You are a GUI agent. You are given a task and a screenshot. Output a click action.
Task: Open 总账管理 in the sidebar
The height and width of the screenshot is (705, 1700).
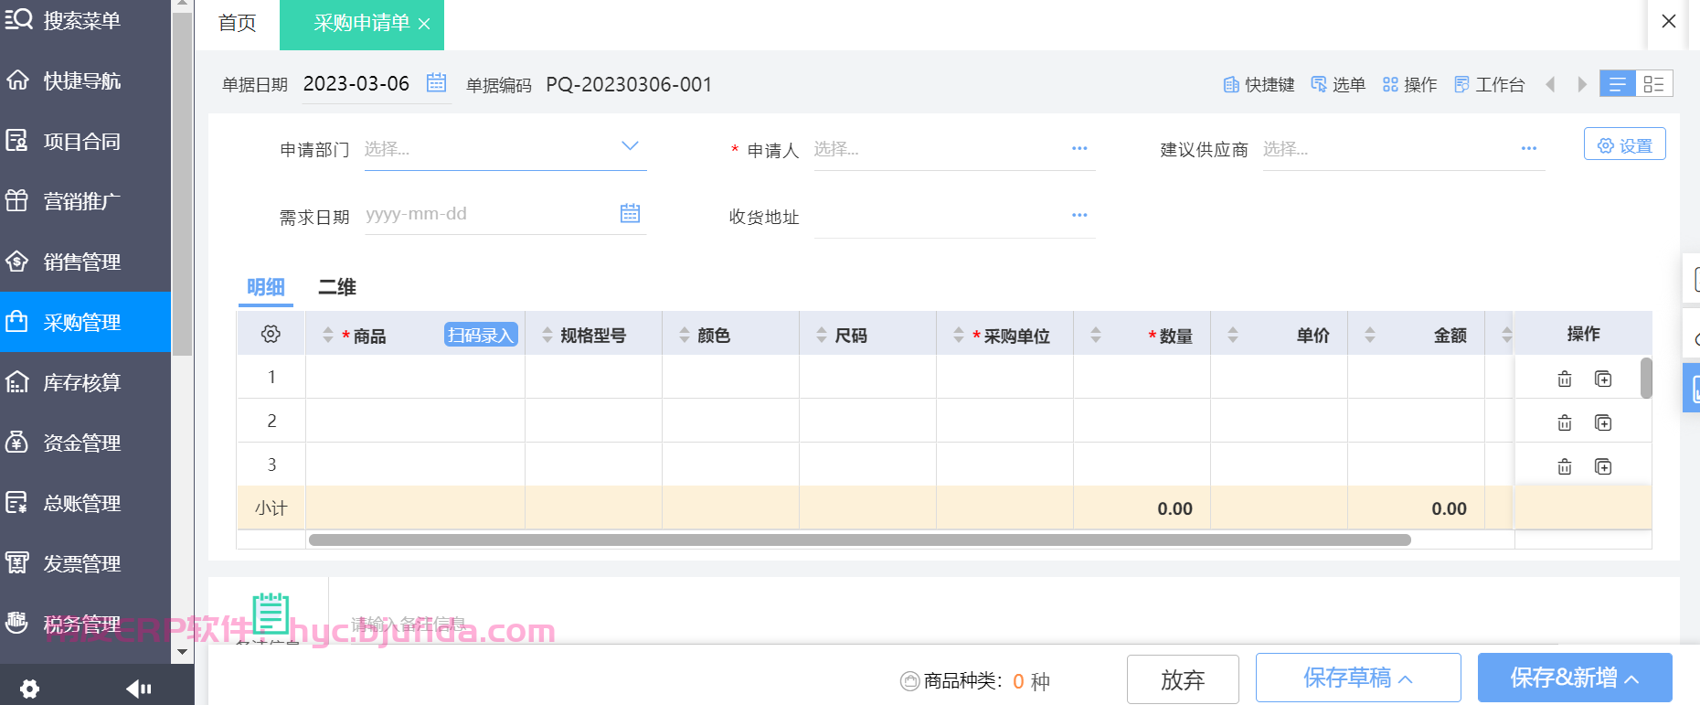[85, 503]
